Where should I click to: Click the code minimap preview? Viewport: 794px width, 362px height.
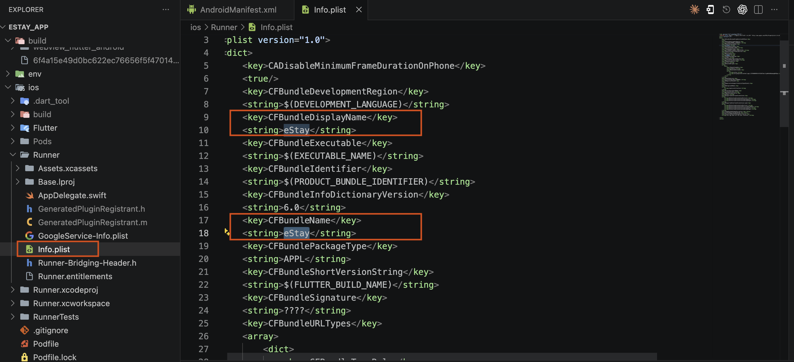coord(749,76)
